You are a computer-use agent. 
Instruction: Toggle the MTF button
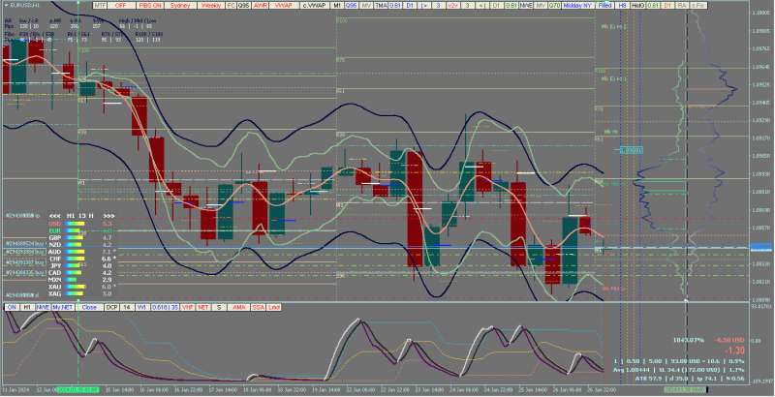point(101,6)
